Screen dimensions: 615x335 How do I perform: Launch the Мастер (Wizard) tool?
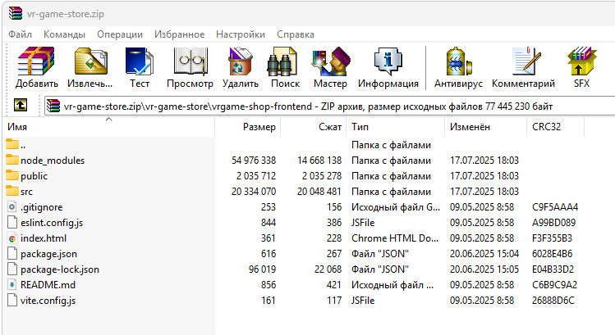click(330, 68)
